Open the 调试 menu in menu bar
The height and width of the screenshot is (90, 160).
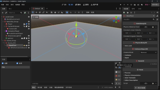[x=12, y=5]
